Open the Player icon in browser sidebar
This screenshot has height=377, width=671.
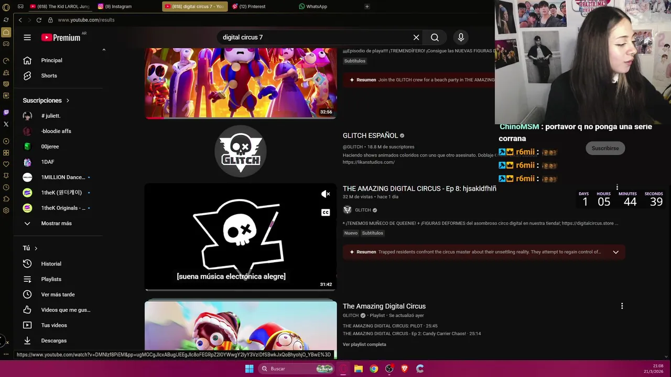pos(6,141)
